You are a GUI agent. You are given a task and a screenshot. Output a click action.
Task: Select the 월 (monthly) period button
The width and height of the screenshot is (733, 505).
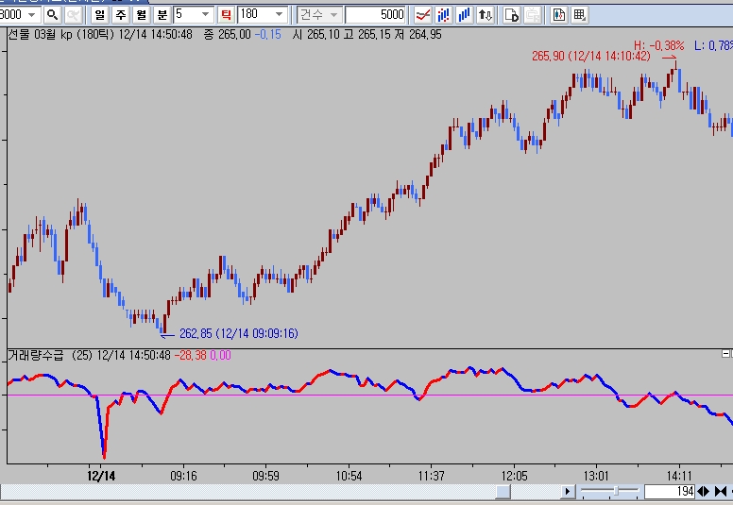coord(140,14)
